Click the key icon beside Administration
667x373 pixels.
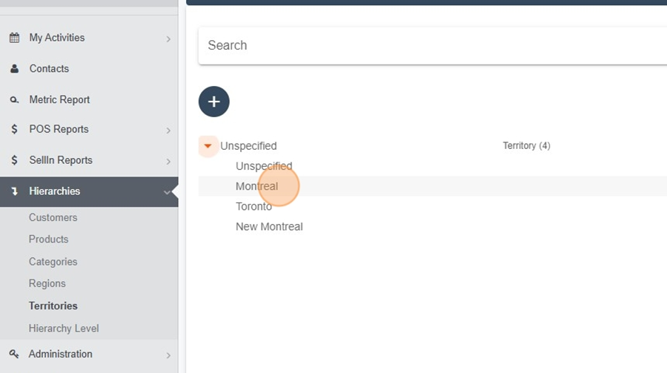point(14,354)
